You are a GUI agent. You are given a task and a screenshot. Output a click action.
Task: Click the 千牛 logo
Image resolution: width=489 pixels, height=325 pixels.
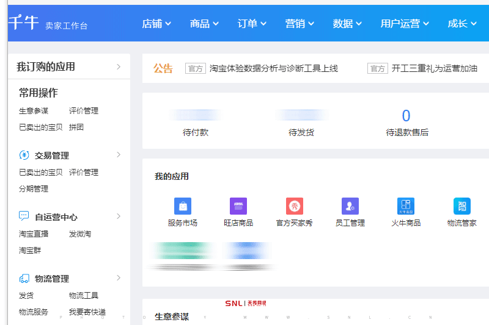coord(23,23)
